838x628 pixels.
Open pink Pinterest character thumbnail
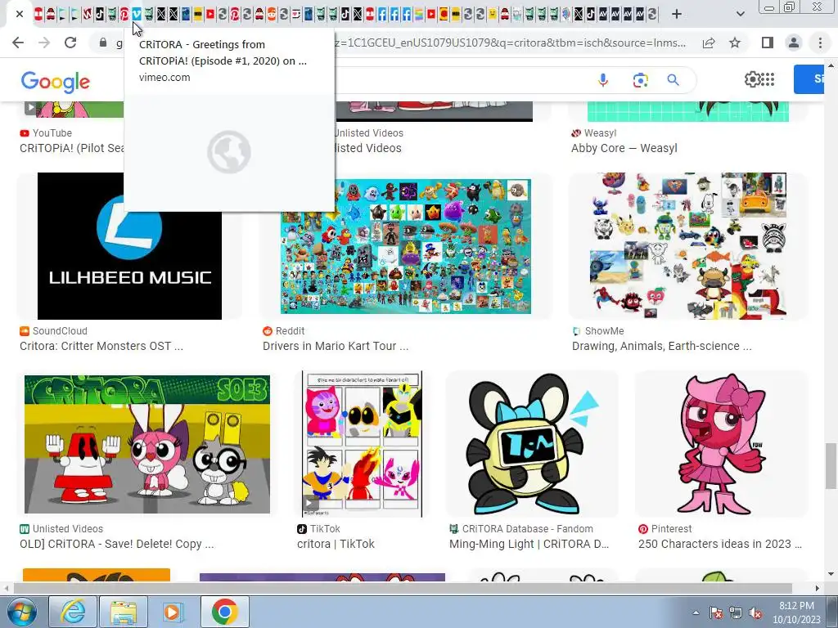(722, 444)
